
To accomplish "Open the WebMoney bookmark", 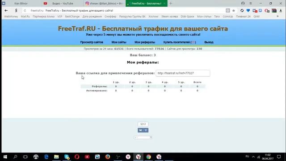I will point(11,17).
